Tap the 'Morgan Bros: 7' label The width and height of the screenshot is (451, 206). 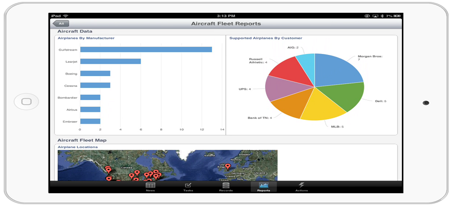coord(370,58)
